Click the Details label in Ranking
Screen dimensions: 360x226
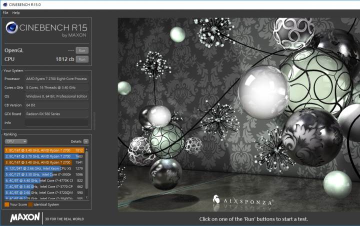tap(76, 141)
